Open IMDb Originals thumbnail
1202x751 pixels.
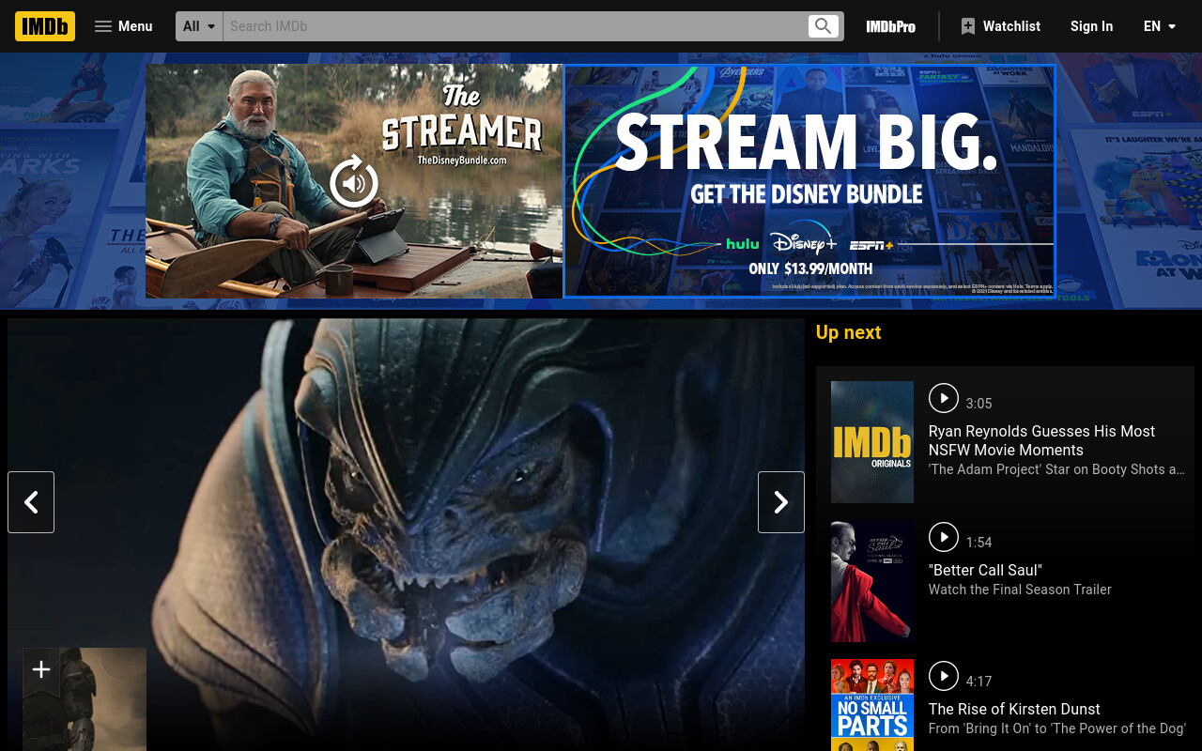[x=872, y=442]
